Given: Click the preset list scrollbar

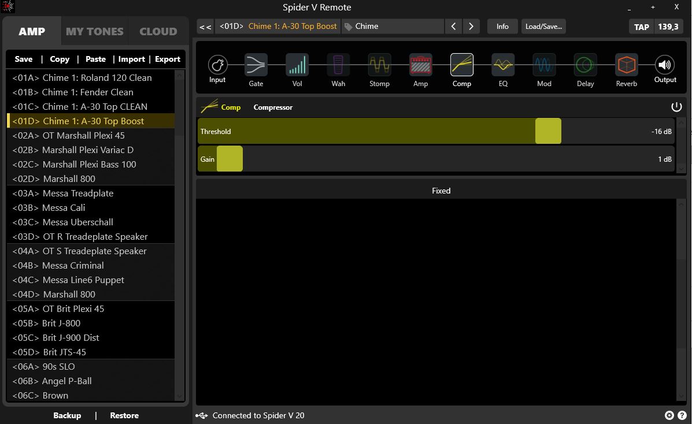Looking at the screenshot, I should coord(180,236).
